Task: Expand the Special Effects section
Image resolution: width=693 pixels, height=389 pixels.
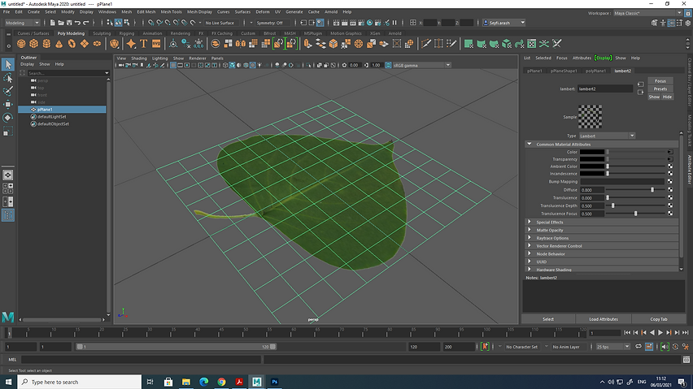Action: [x=529, y=222]
